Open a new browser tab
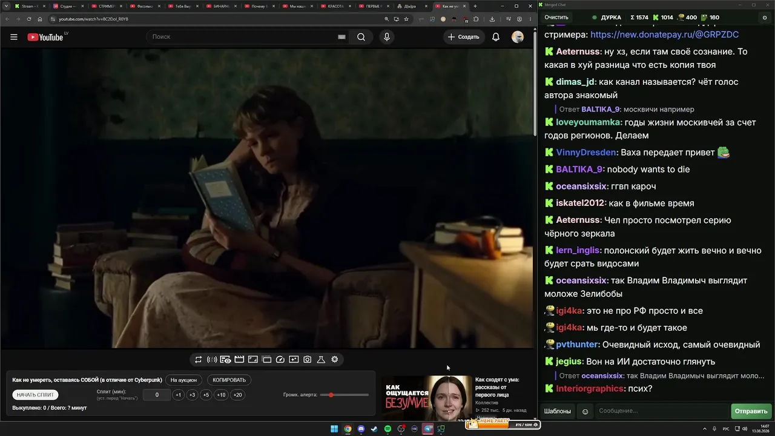 click(475, 6)
